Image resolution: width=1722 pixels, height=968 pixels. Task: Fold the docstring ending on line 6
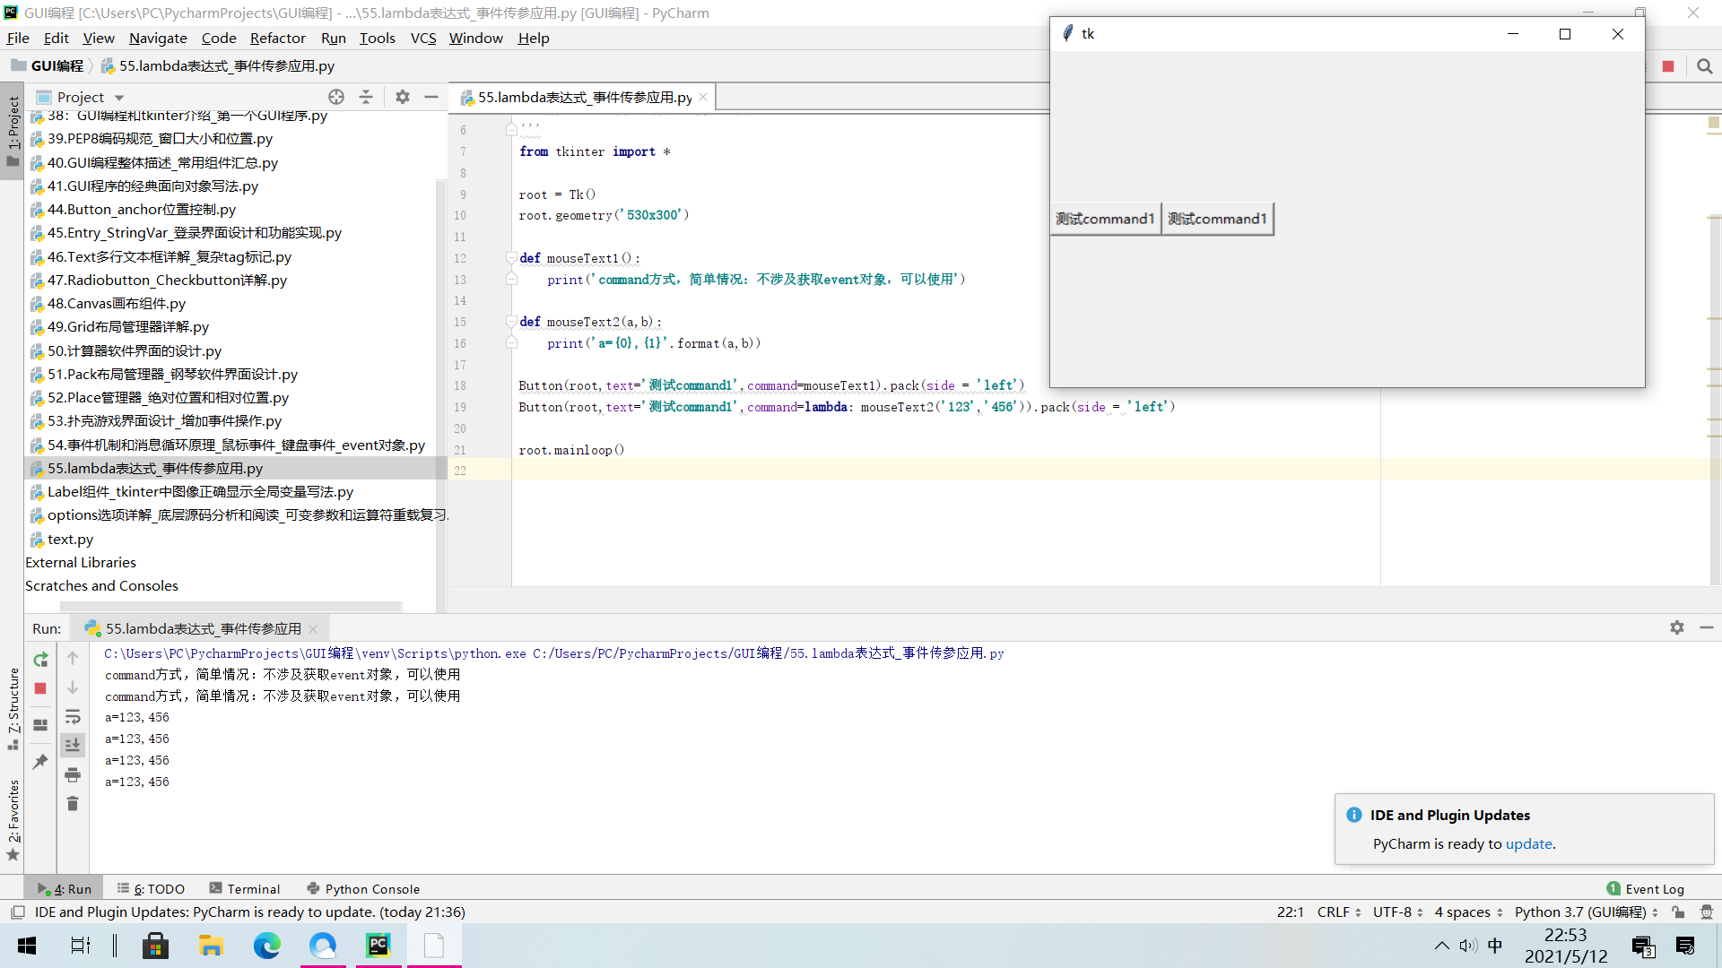[510, 130]
